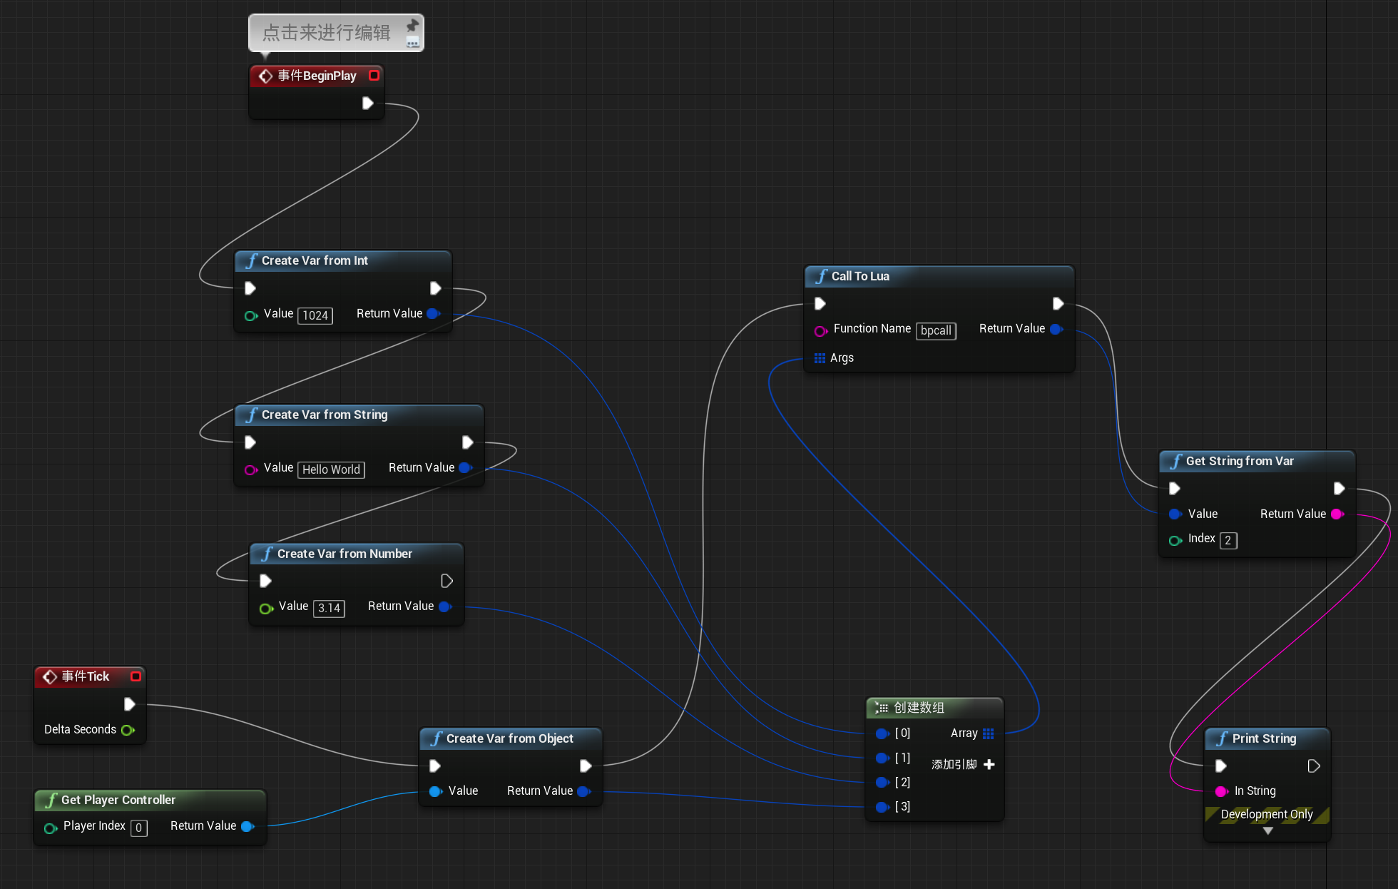Toggle the Tick event delegate pin
This screenshot has width=1398, height=889.
coord(136,676)
